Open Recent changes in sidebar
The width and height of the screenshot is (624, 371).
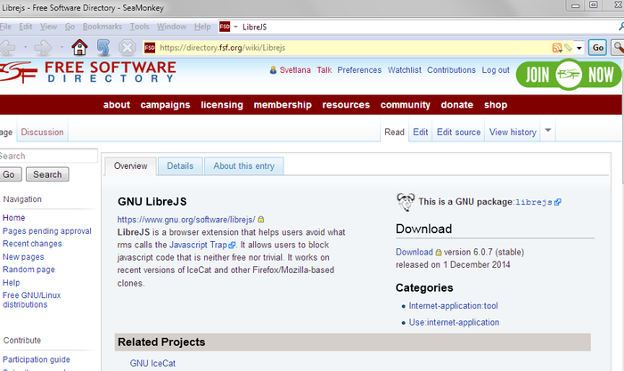[32, 244]
